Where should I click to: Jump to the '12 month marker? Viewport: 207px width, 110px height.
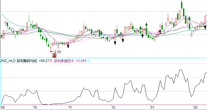(114, 108)
